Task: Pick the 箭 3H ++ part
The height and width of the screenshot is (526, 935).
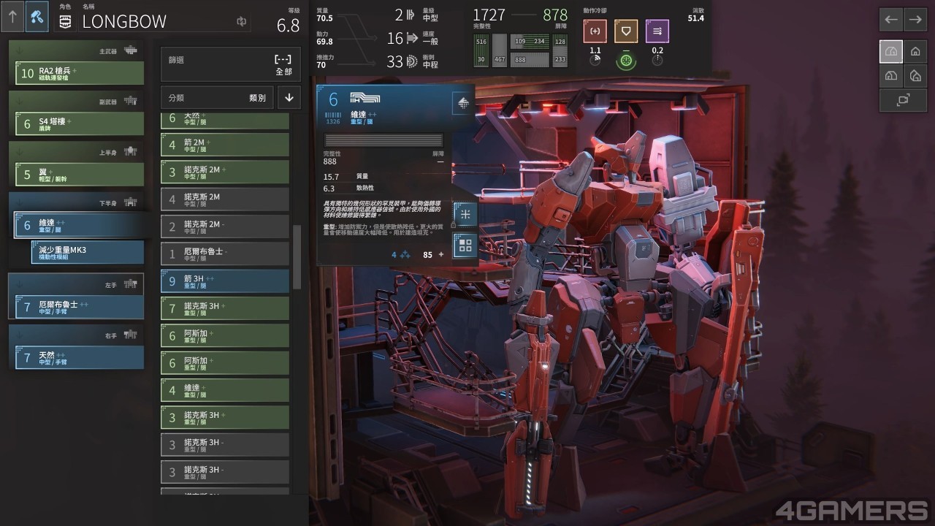Action: (x=225, y=281)
